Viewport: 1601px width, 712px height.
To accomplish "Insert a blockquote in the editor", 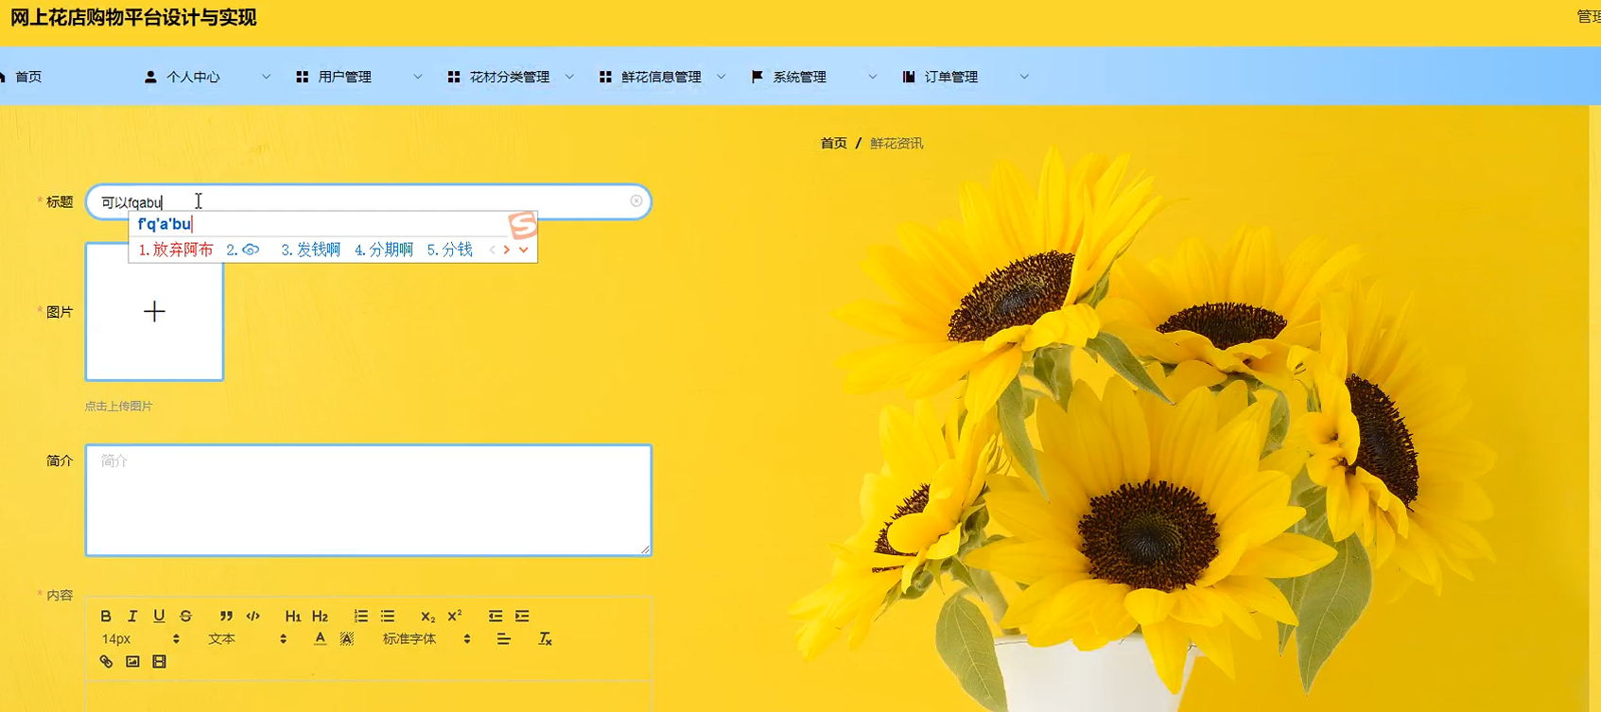I will pyautogui.click(x=226, y=616).
